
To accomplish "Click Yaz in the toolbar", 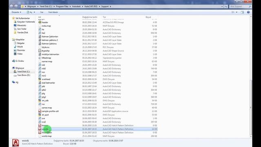I will [42, 12].
